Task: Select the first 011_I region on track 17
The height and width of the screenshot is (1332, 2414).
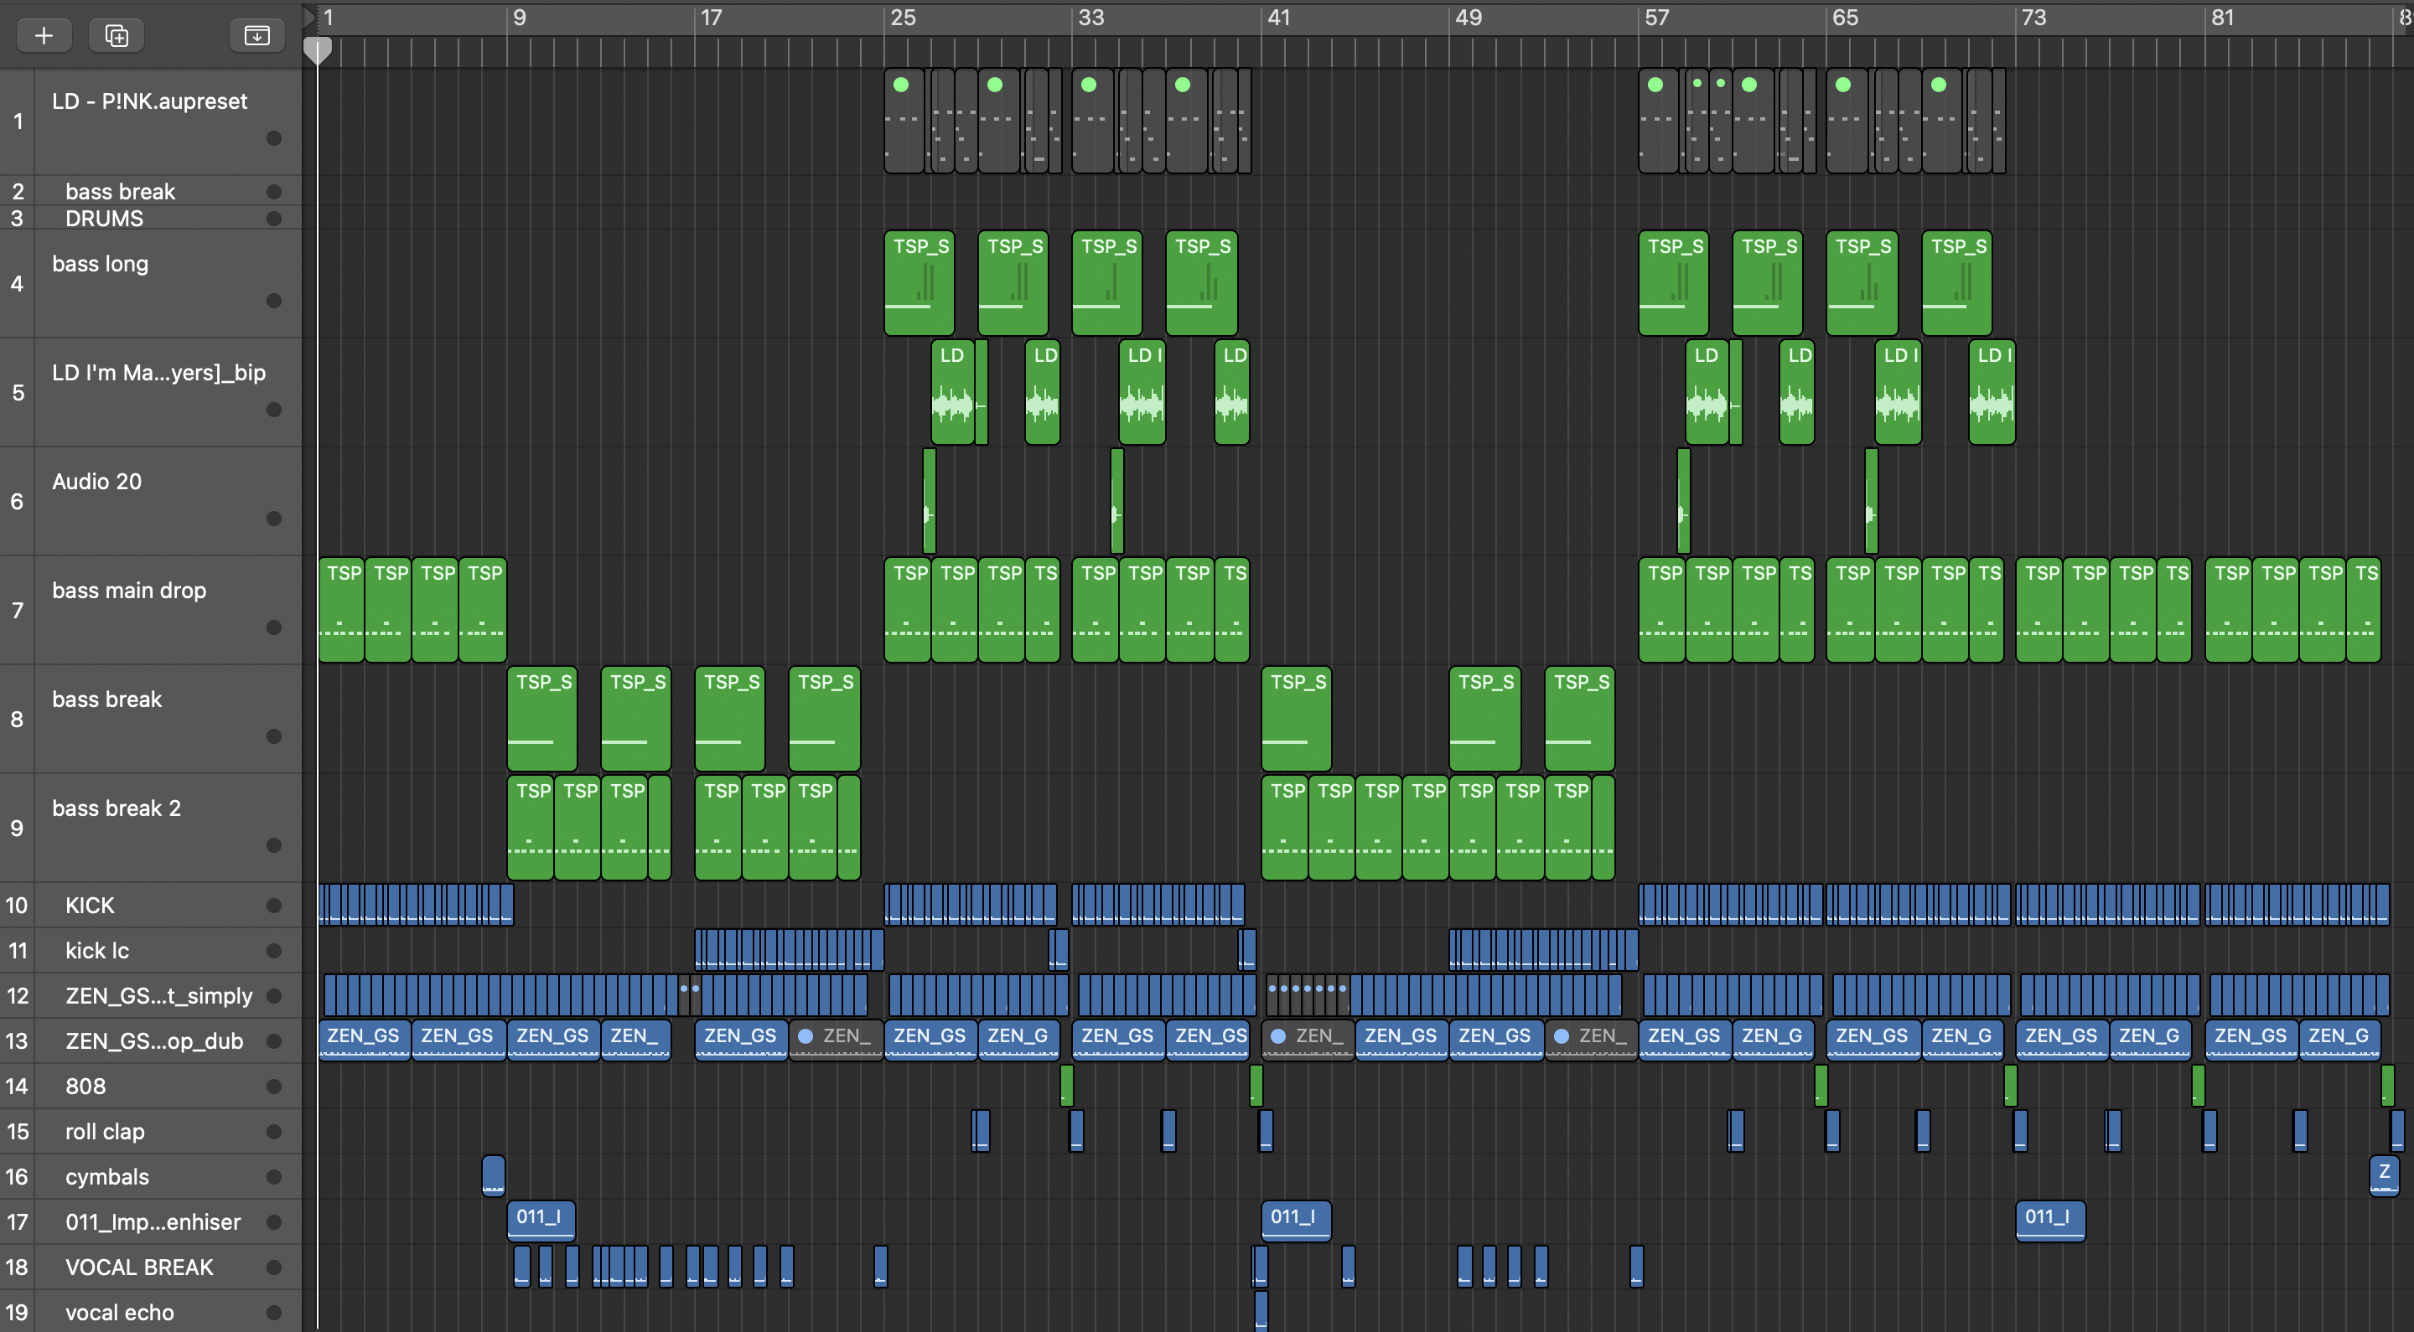Action: (x=541, y=1220)
